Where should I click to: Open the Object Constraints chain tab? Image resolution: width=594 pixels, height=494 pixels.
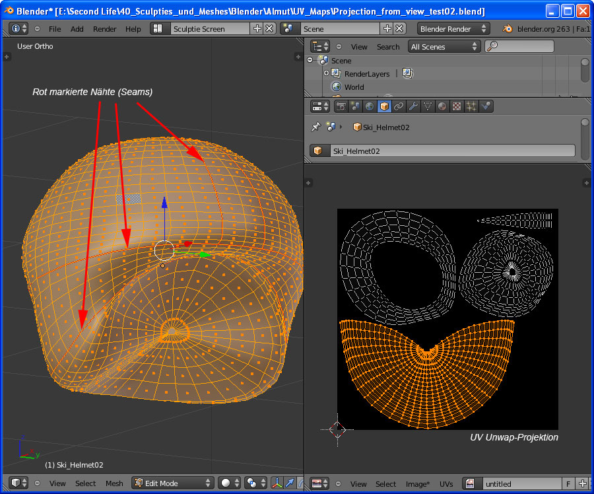click(x=399, y=106)
